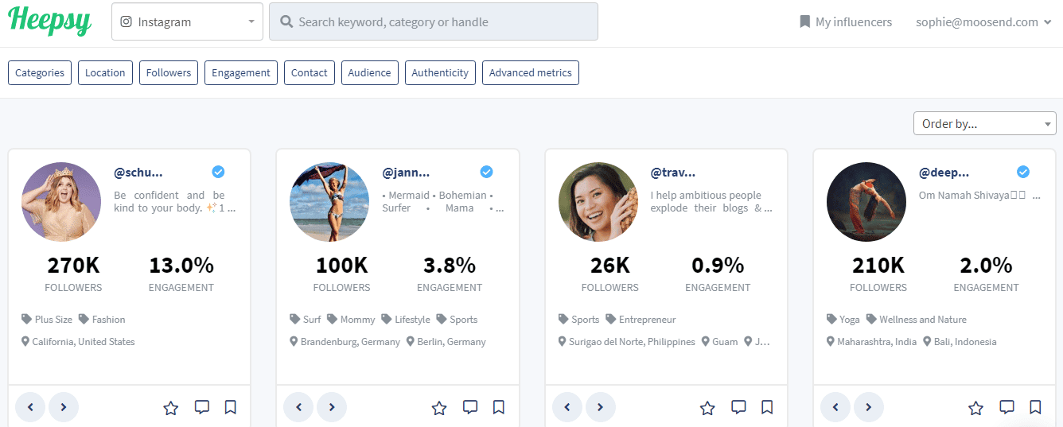The image size is (1063, 427).
Task: Open comment icon on @jann card
Action: 470,407
